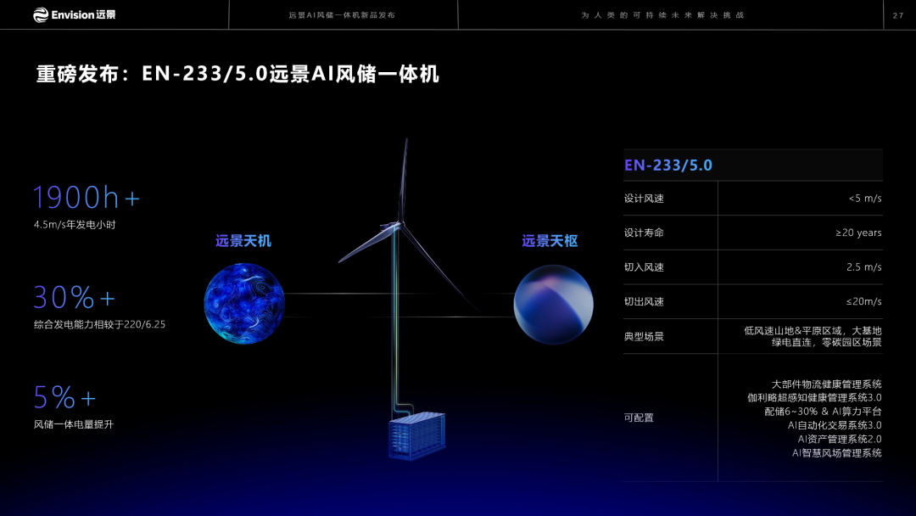Click the header text 远景AI风储一体机新品发布
Screen dimensions: 916x516
(342, 15)
